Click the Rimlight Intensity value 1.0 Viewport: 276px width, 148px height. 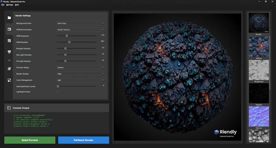click(x=103, y=47)
